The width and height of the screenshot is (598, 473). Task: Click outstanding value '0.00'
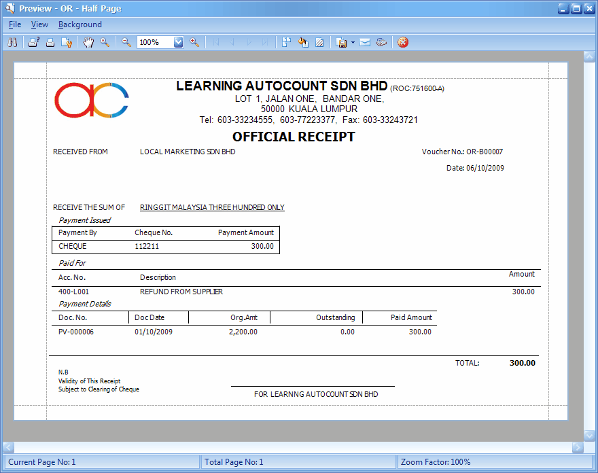point(347,332)
